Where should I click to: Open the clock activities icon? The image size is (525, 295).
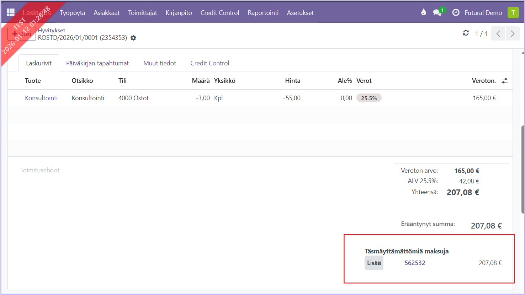pos(456,12)
